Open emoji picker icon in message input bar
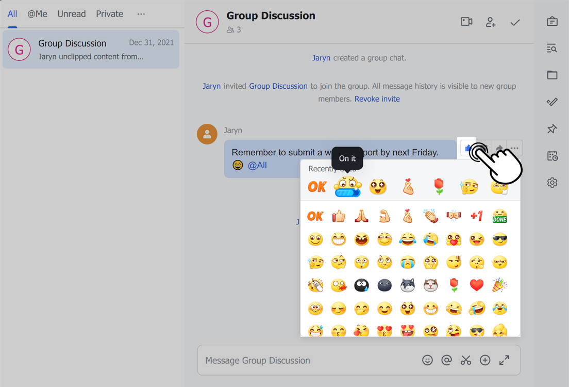The height and width of the screenshot is (387, 569). [x=427, y=360]
